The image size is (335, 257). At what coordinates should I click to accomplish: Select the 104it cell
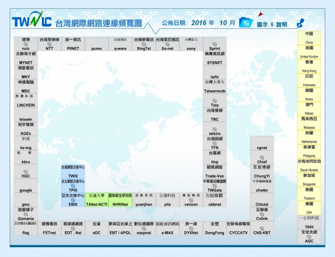309,222
